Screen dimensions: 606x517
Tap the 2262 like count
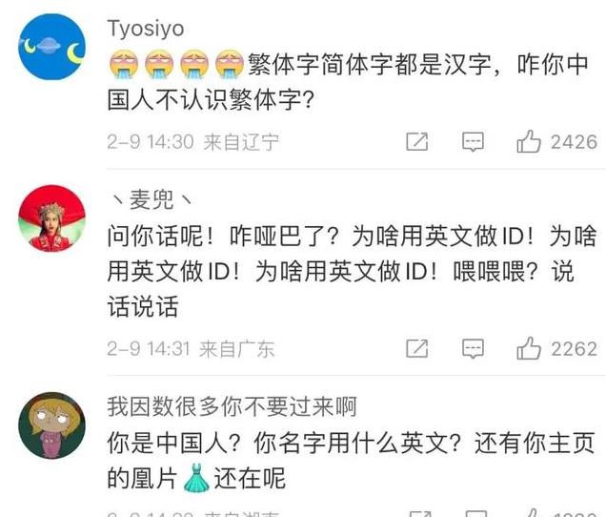[574, 349]
